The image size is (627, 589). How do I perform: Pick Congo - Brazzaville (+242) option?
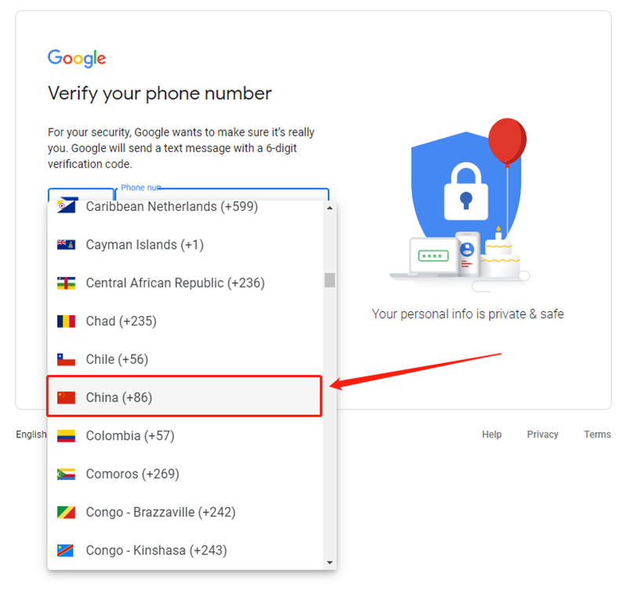tap(161, 512)
